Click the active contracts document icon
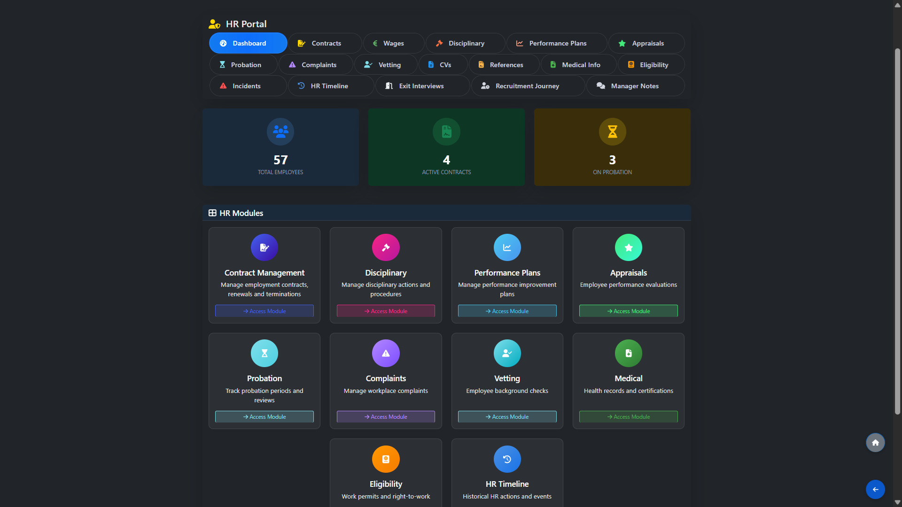 [x=446, y=131]
